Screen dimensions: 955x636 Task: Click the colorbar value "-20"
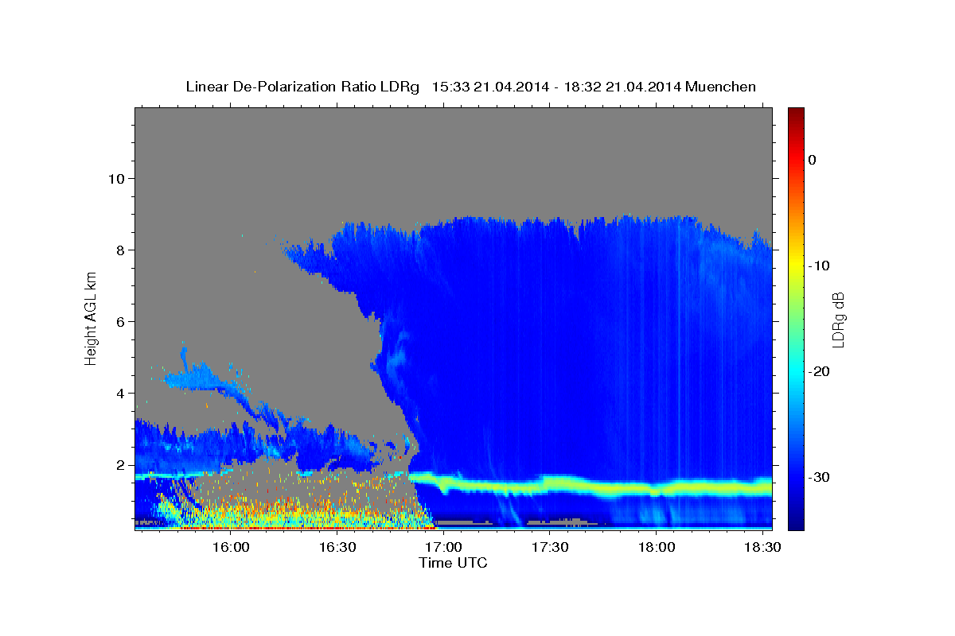tap(820, 371)
